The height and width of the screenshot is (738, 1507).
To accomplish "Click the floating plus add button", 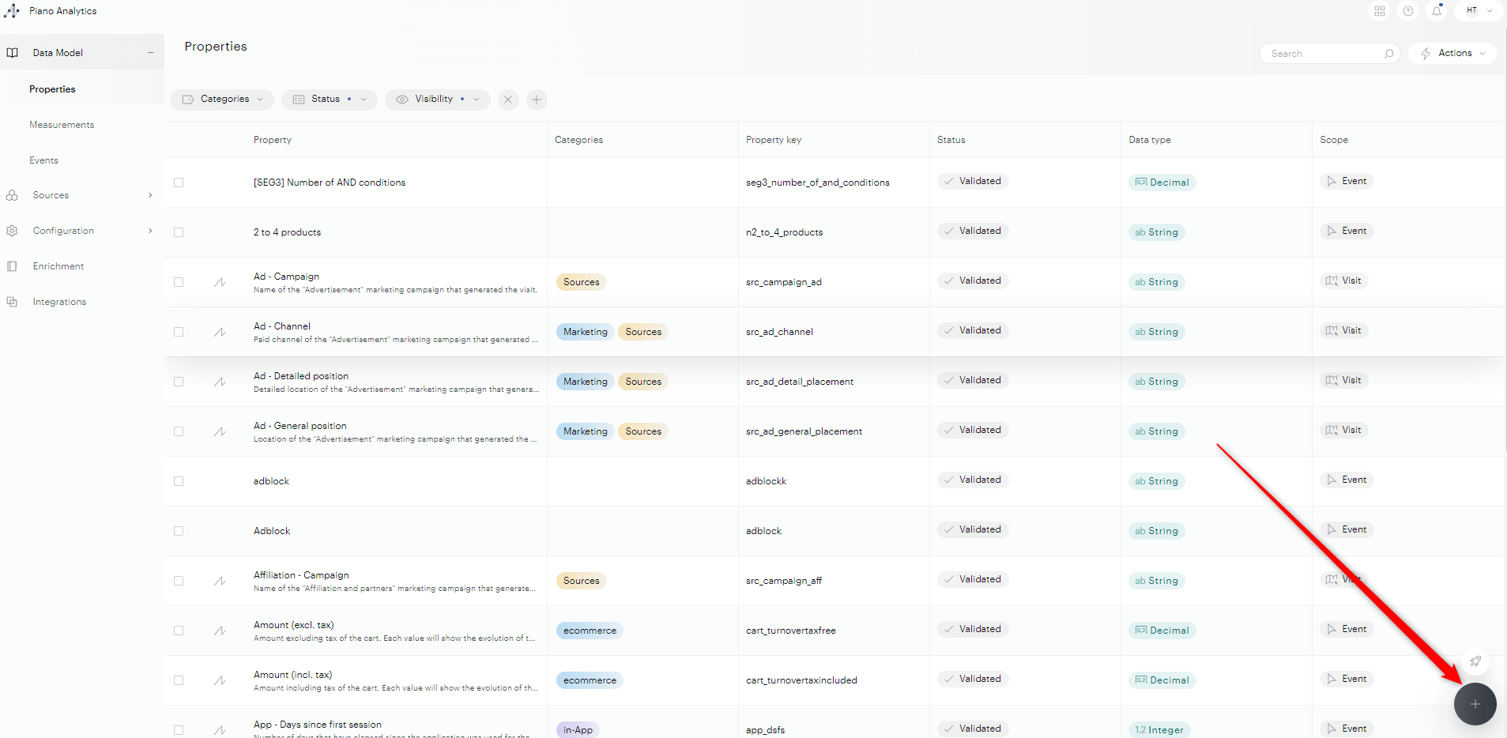I will (1475, 704).
